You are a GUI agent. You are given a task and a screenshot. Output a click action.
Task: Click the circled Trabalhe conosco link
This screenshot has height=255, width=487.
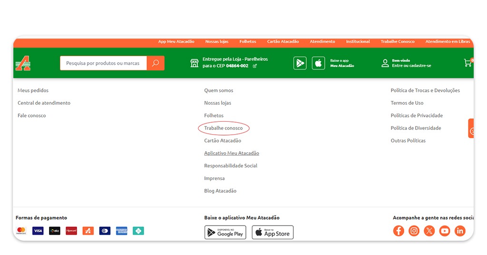pyautogui.click(x=223, y=128)
